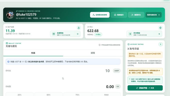The width and height of the screenshot is (170, 96).
Task: Click the add-person icon in 邀请好友
Action: (132, 15)
